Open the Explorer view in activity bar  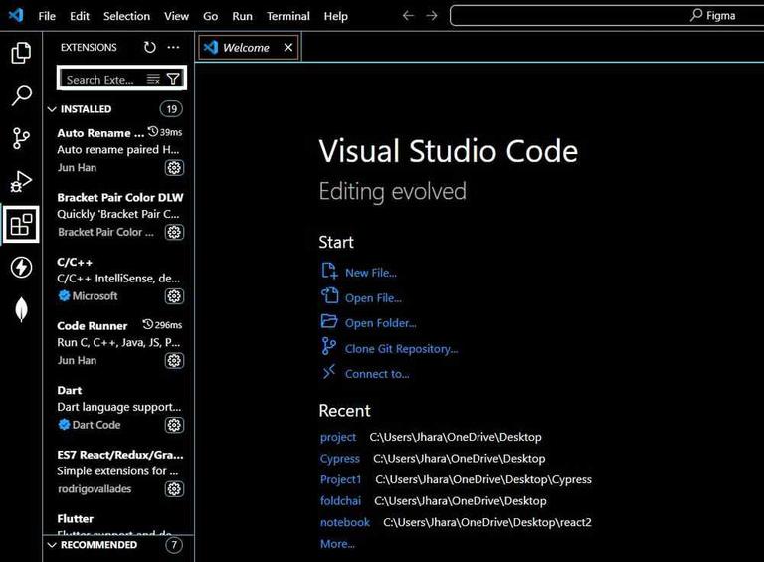tap(21, 53)
